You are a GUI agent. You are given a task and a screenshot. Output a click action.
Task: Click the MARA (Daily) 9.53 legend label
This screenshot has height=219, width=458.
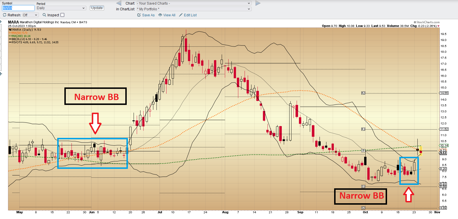27,30
